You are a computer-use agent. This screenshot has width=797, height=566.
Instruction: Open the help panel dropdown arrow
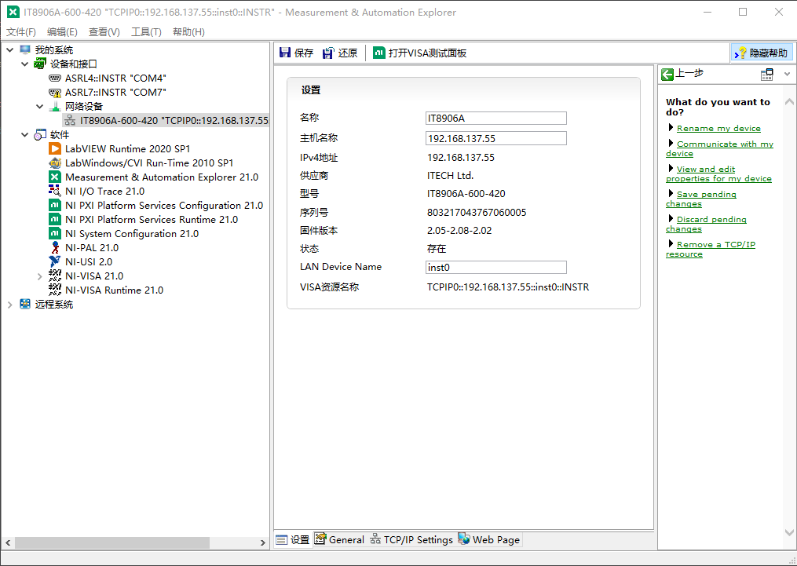tap(788, 75)
